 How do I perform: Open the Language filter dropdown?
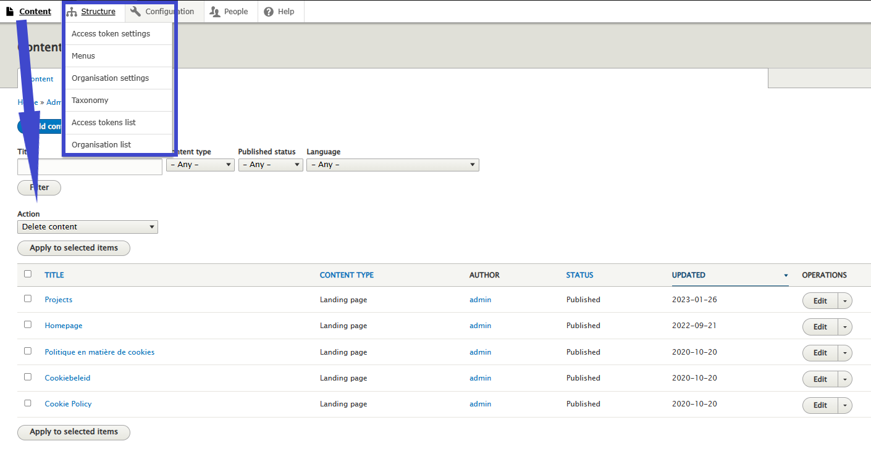tap(392, 165)
